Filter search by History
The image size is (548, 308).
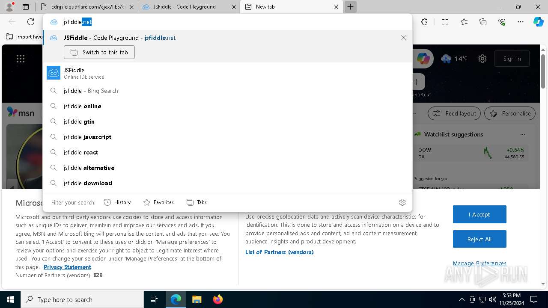click(117, 202)
